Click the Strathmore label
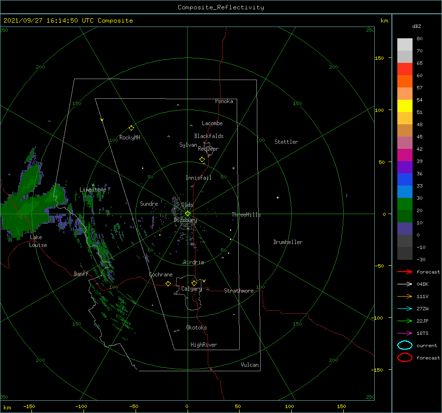The height and width of the screenshot is (413, 442). pyautogui.click(x=239, y=291)
